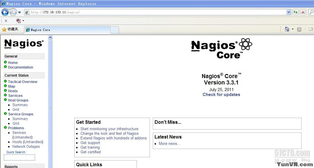Click the Nagios logo in the sidebar
Viewport: 314px width, 168px height.
24,44
